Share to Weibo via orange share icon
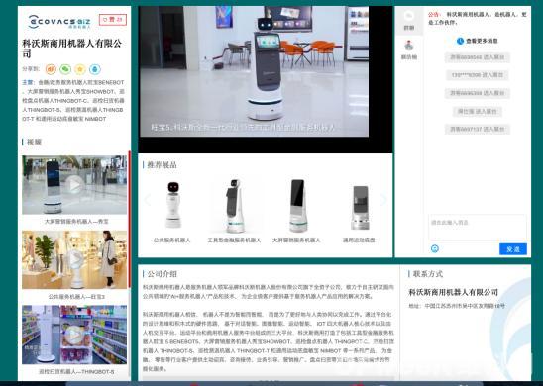 (51, 69)
